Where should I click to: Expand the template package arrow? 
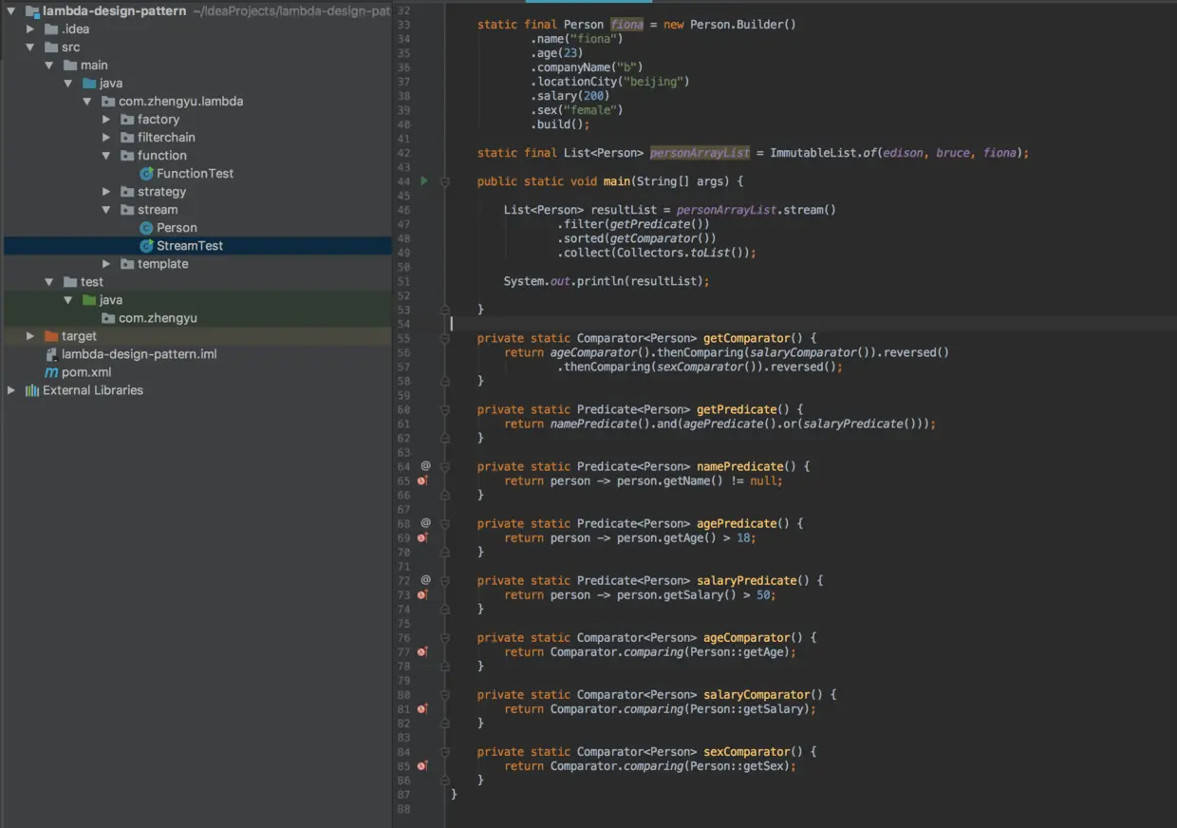[x=106, y=264]
